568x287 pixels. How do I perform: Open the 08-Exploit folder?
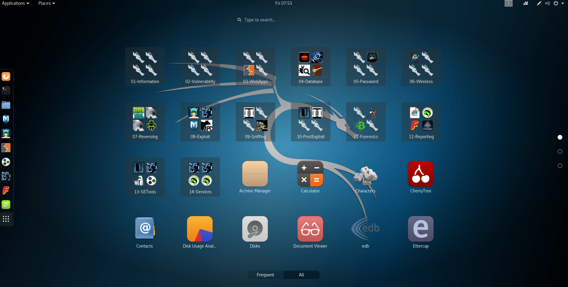(200, 122)
